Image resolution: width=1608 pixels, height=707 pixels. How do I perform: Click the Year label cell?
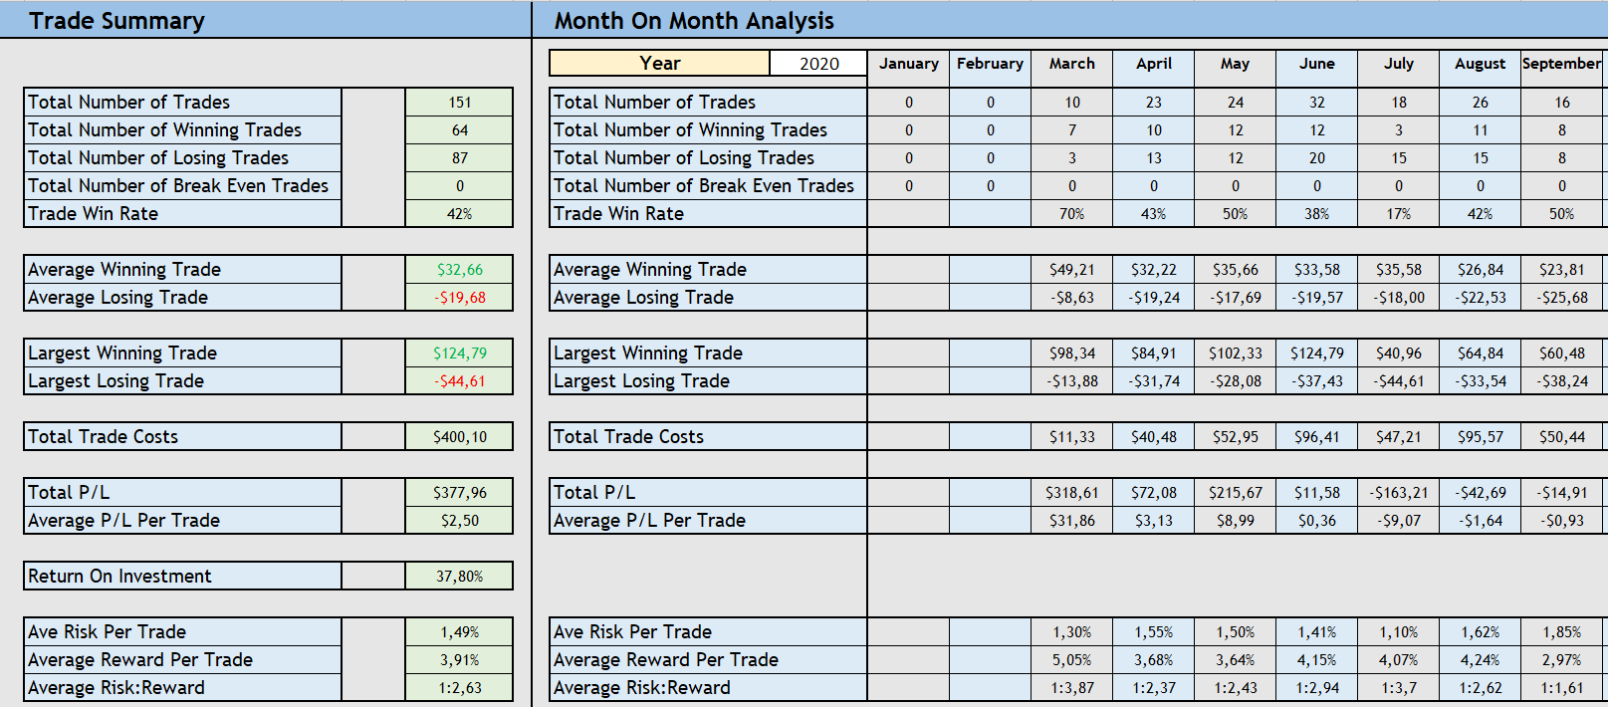tap(660, 64)
